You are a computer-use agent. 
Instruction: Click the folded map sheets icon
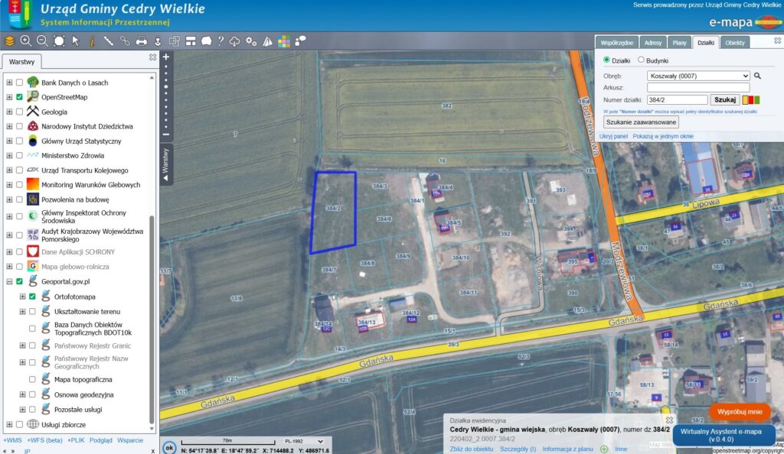tap(268, 41)
